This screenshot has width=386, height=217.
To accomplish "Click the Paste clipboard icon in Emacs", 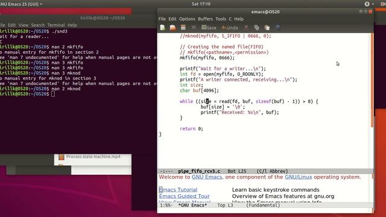I will click(x=267, y=28).
